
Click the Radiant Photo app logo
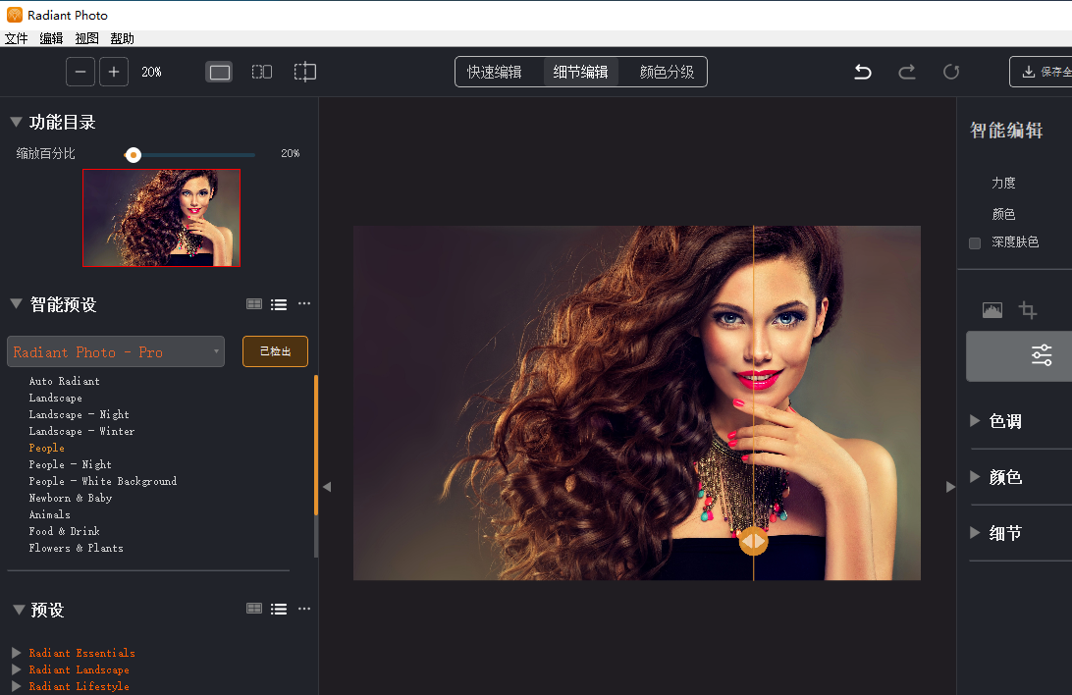(x=15, y=15)
